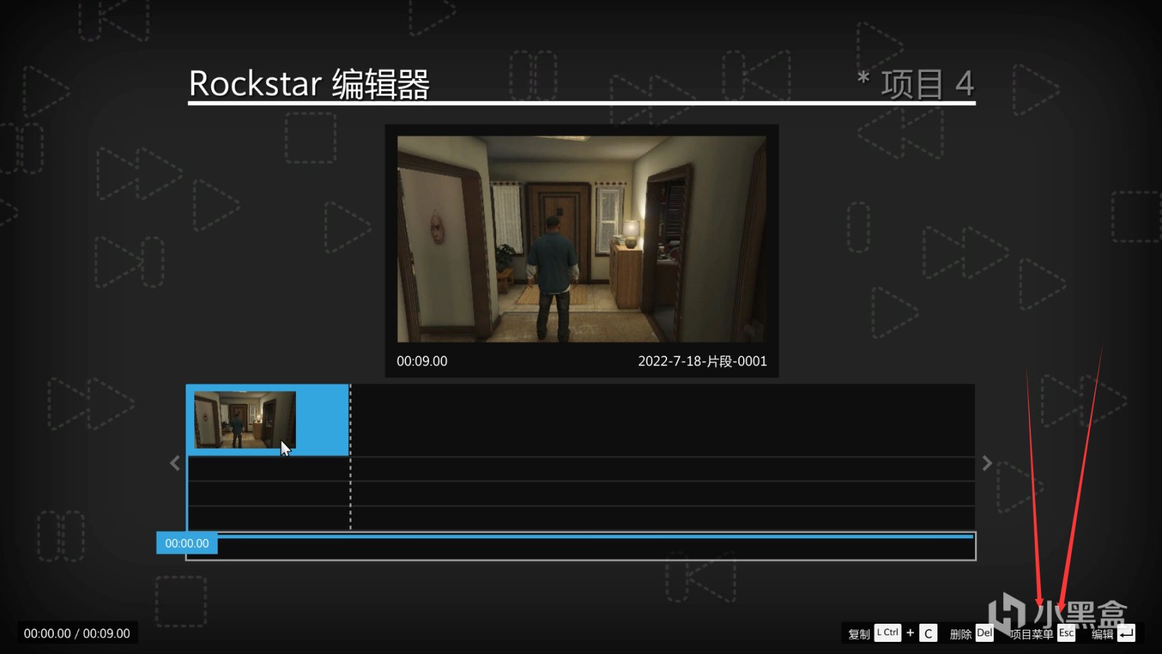Click the Enter key icon for edit
Image resolution: width=1162 pixels, height=654 pixels.
[x=1126, y=633]
